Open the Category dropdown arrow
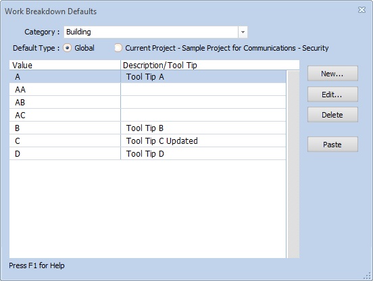This screenshot has height=281, width=373. [243, 32]
